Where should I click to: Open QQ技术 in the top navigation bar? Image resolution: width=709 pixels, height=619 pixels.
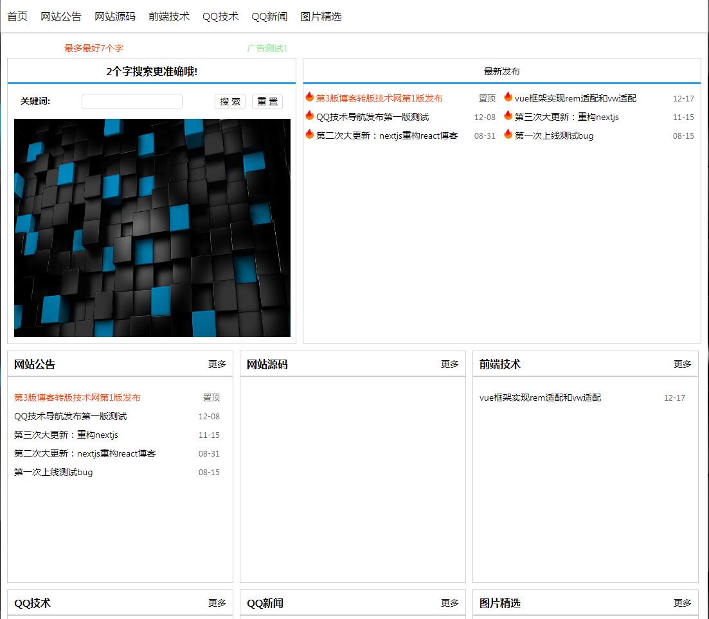tap(220, 17)
